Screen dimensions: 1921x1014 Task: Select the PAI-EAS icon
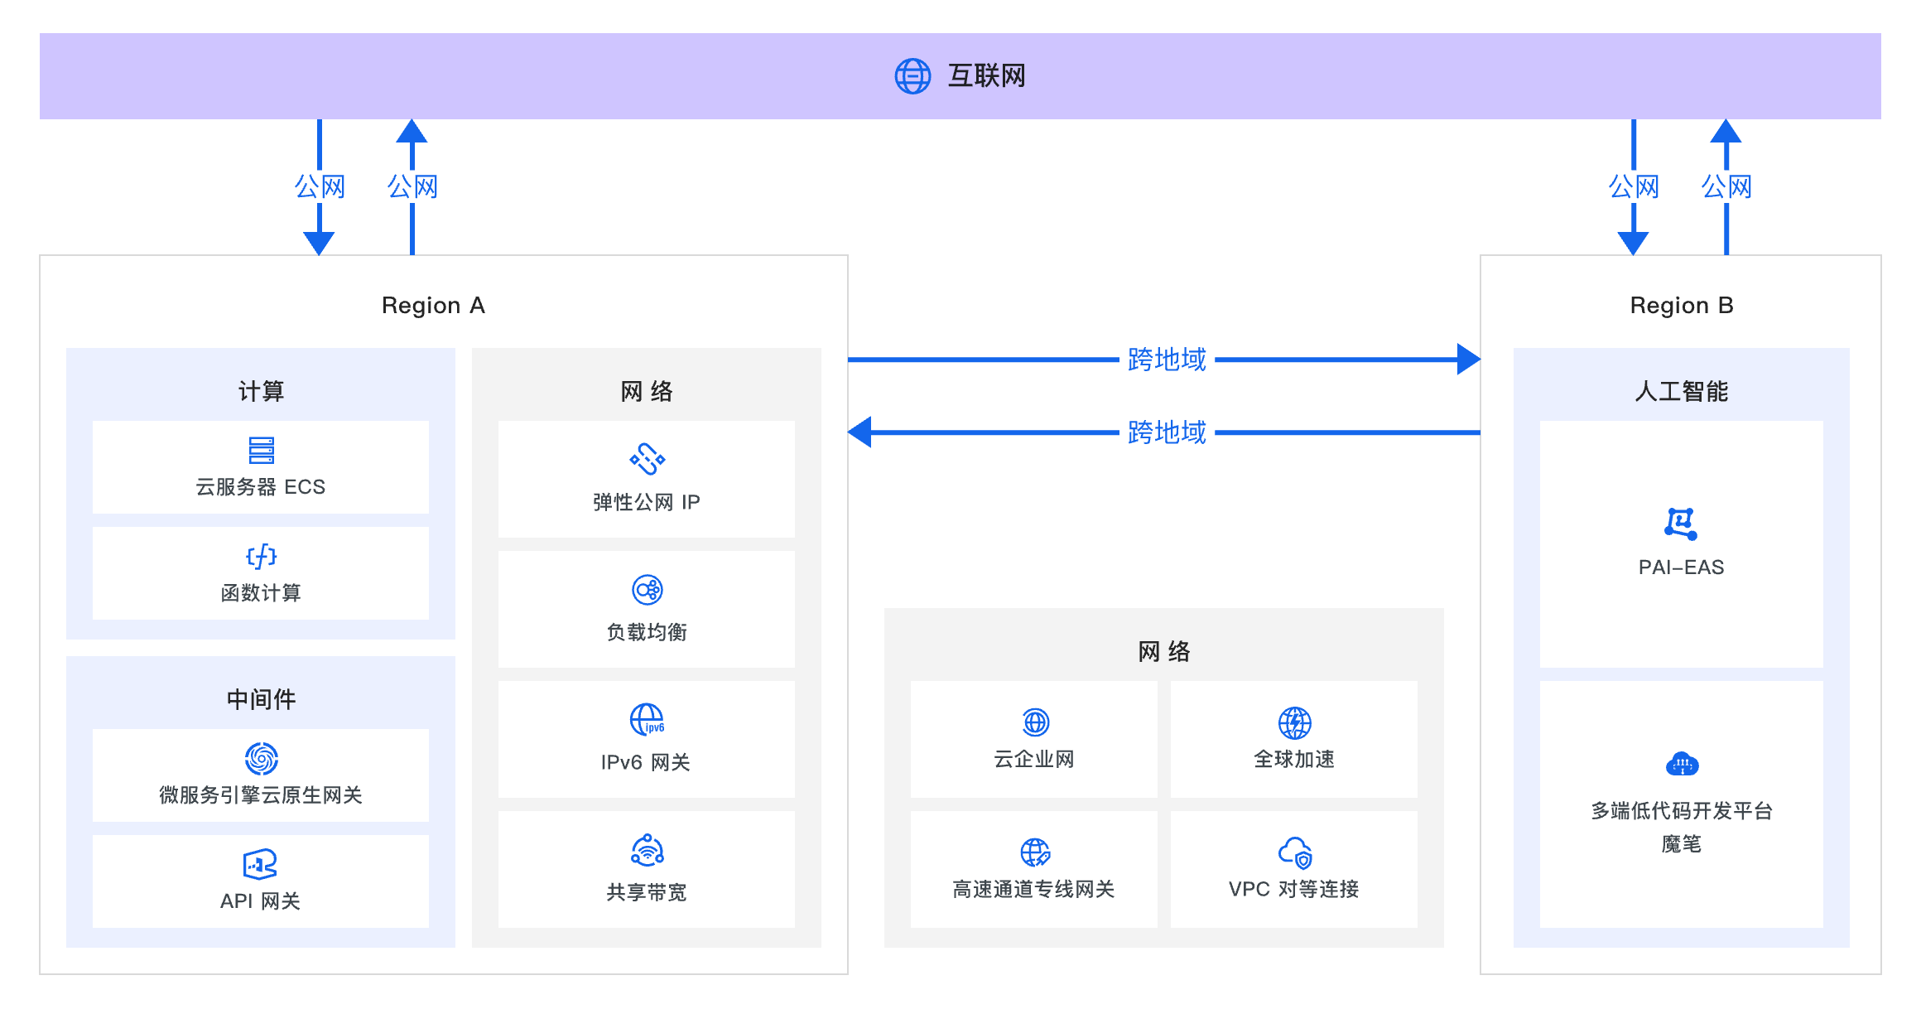[x=1681, y=522]
